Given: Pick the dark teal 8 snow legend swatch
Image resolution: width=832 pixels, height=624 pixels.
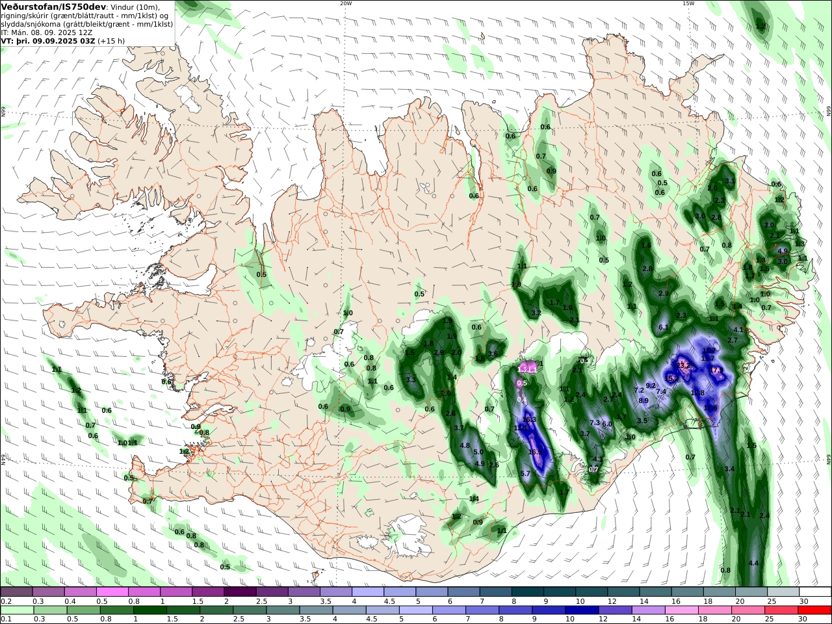Looking at the screenshot, I should (x=528, y=592).
